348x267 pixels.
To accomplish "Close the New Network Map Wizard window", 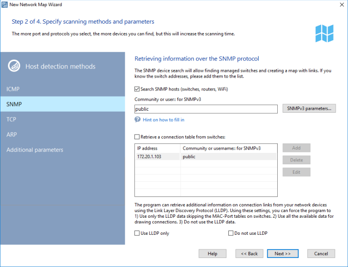I will click(x=341, y=5).
